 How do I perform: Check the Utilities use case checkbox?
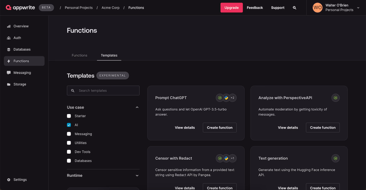69,143
